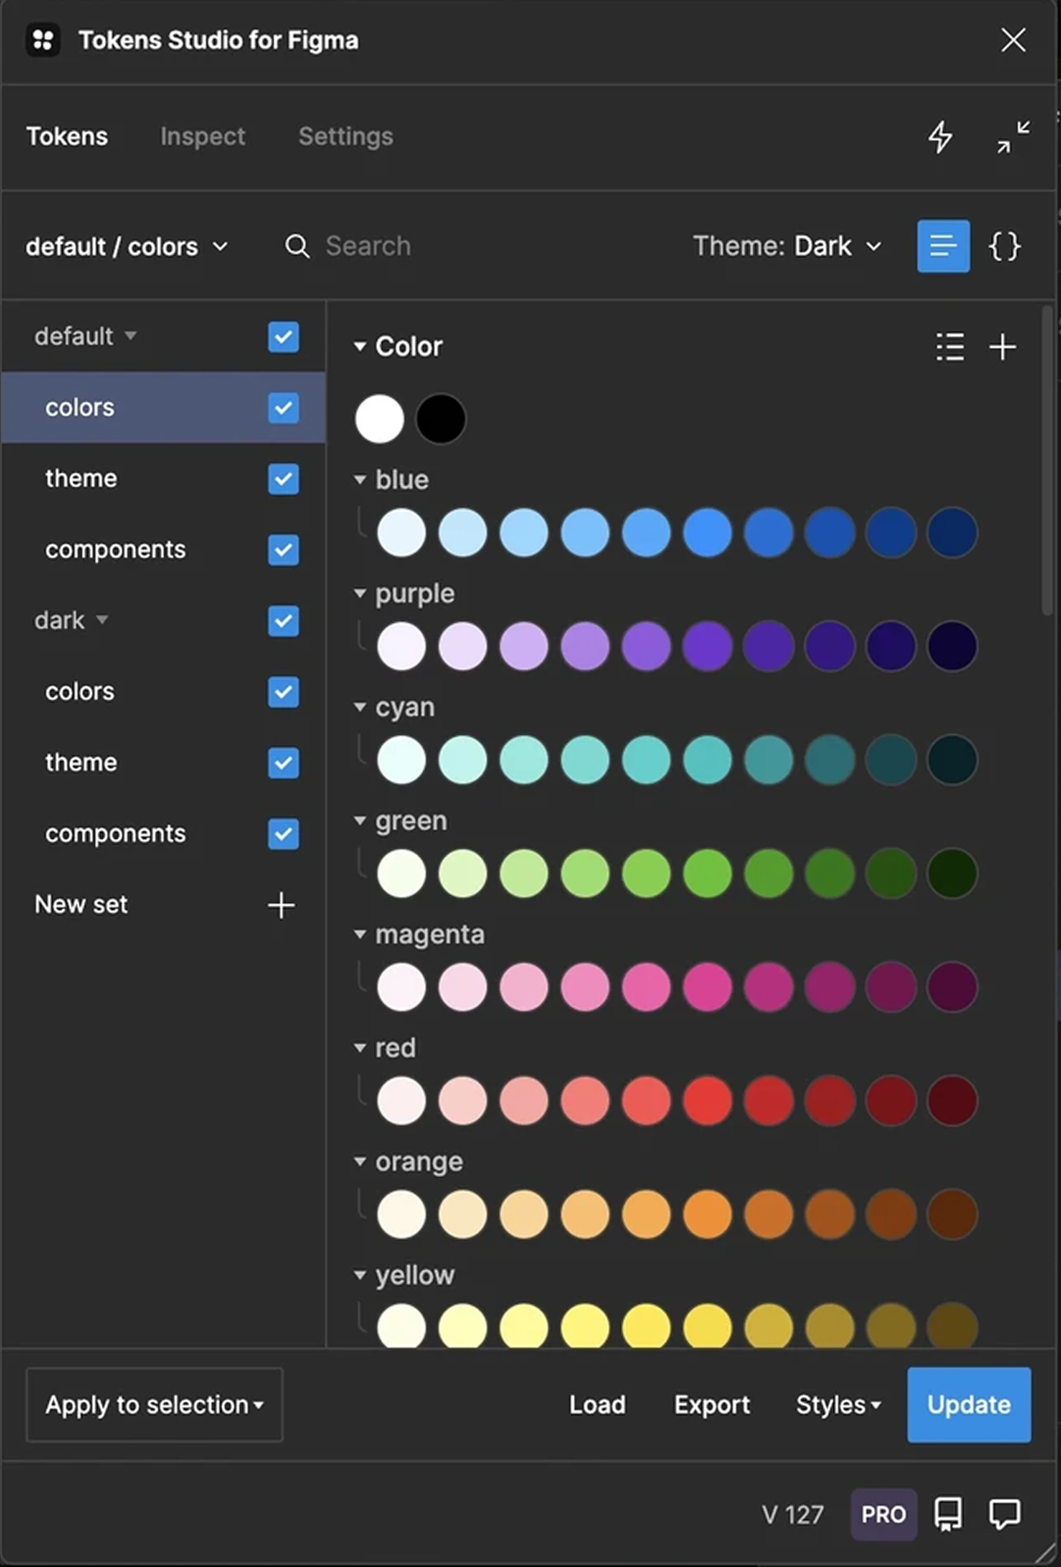
Task: Collapse the purple color group
Action: (360, 593)
